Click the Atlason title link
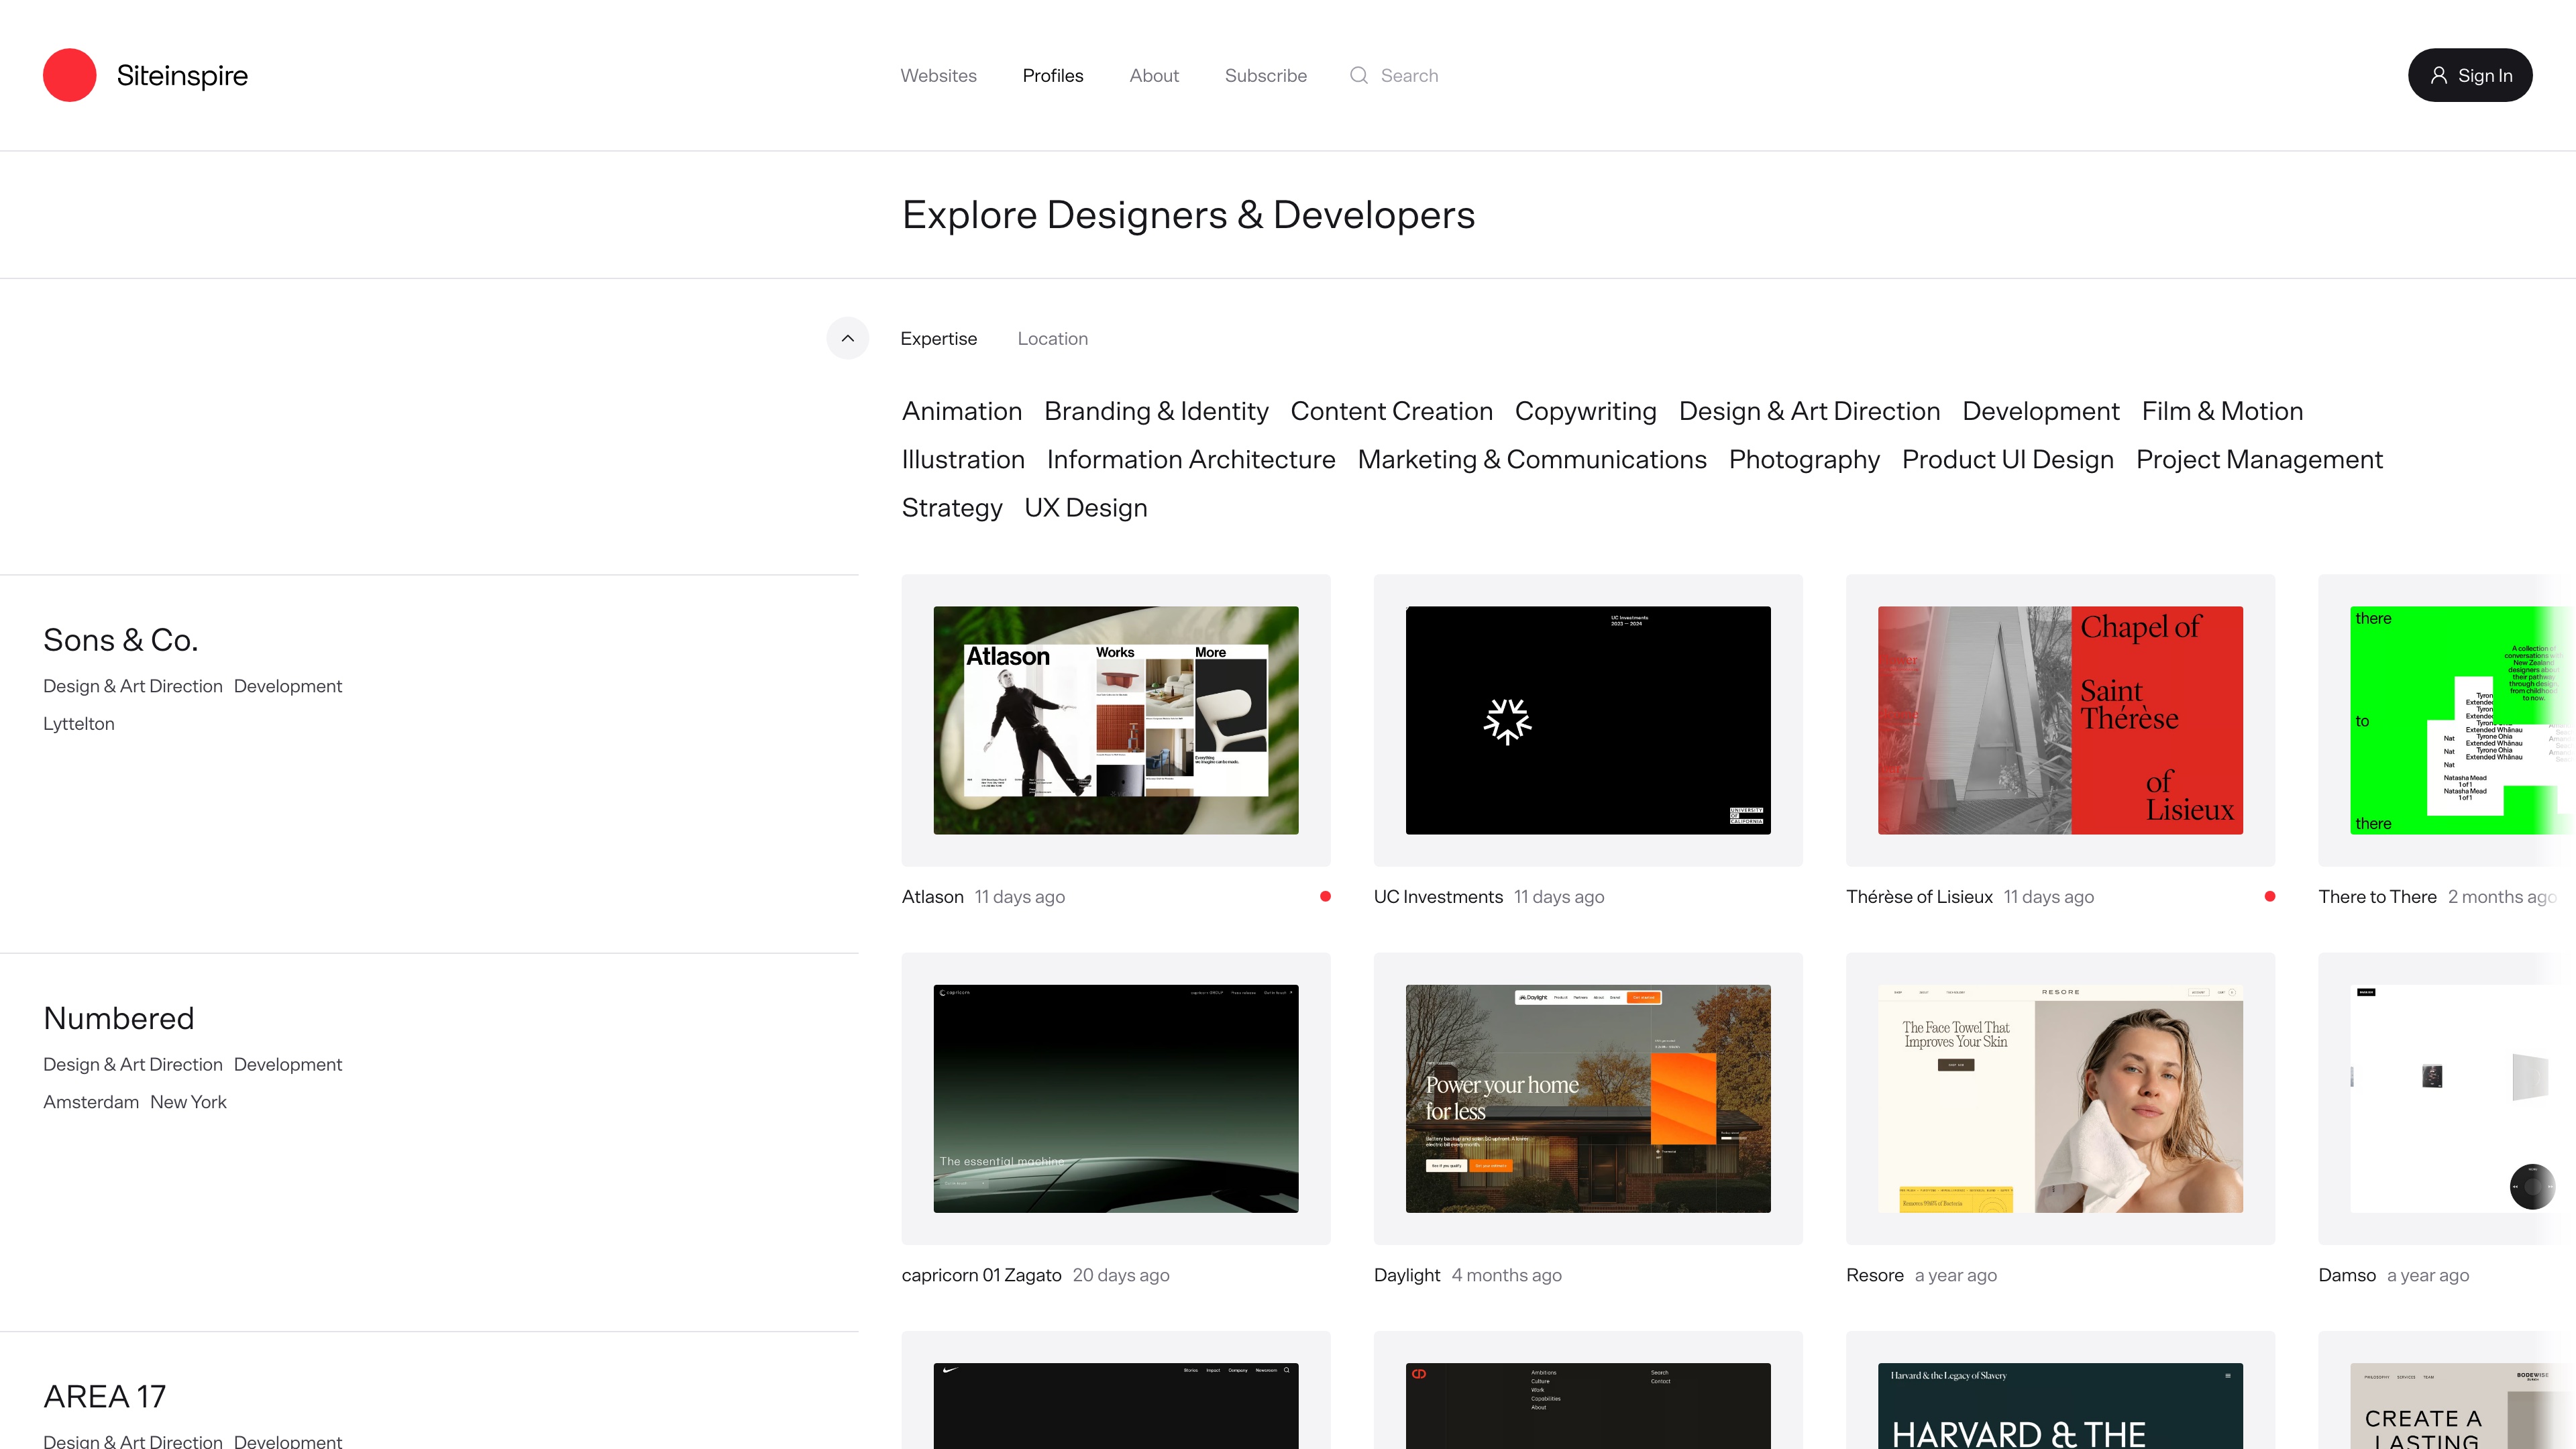This screenshot has width=2576, height=1449. pyautogui.click(x=932, y=896)
